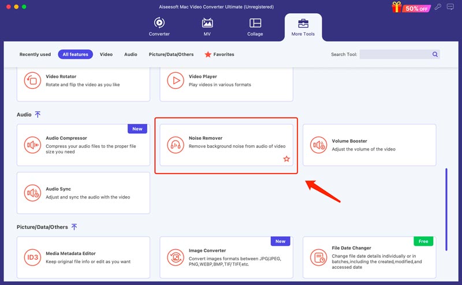Open the Video Rotator tool icon
Image resolution: width=462 pixels, height=285 pixels.
[32, 80]
